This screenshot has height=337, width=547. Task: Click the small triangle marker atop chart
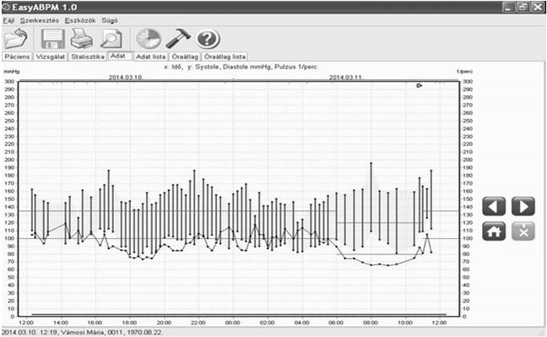pyautogui.click(x=420, y=85)
